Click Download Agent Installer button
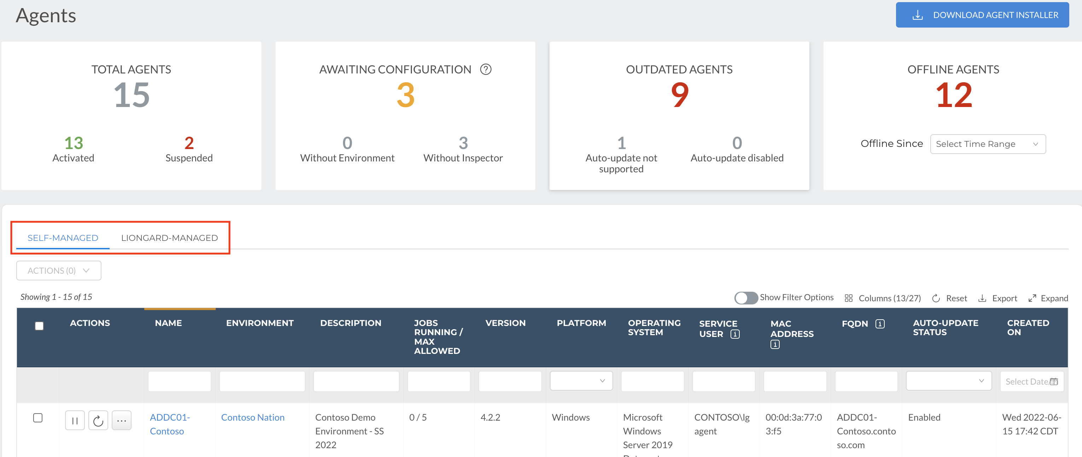The height and width of the screenshot is (457, 1082). 982,15
